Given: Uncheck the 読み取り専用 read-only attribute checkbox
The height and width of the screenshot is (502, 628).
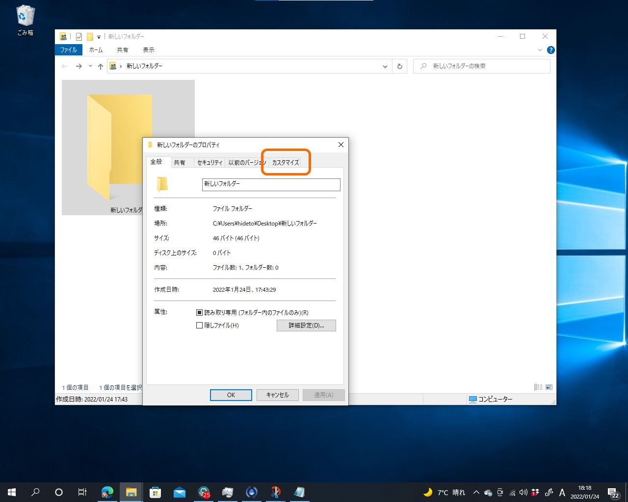Looking at the screenshot, I should click(199, 312).
